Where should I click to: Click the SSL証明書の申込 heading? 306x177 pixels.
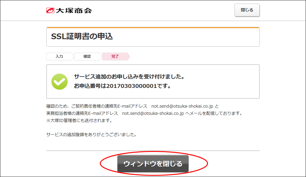[82, 36]
